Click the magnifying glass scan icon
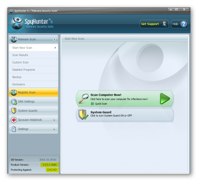198x181 pixels. [x=84, y=98]
